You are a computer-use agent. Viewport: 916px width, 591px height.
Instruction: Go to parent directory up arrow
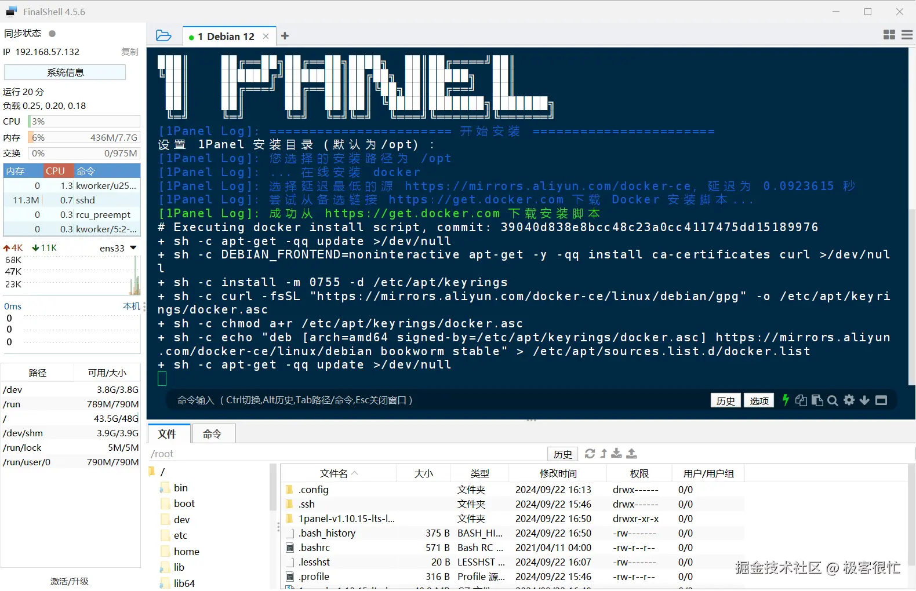[x=604, y=454]
